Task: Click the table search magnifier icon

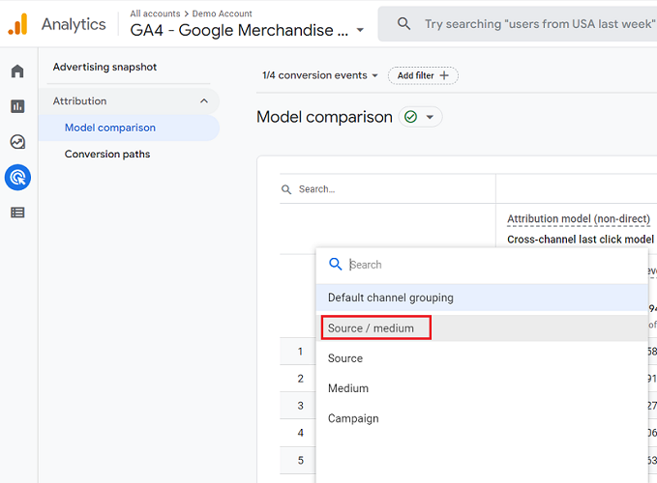Action: click(x=286, y=189)
